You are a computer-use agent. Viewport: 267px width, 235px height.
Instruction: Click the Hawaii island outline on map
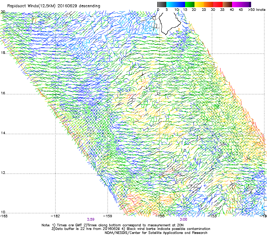coord(170,23)
